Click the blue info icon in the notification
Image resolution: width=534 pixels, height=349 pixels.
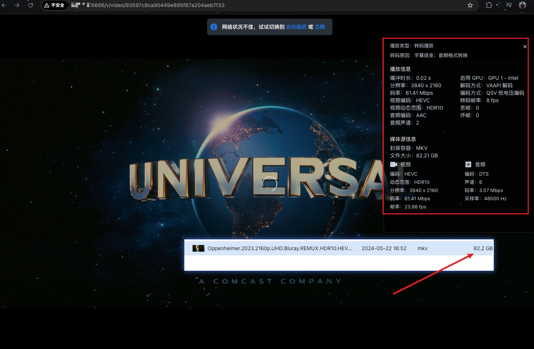pyautogui.click(x=214, y=27)
